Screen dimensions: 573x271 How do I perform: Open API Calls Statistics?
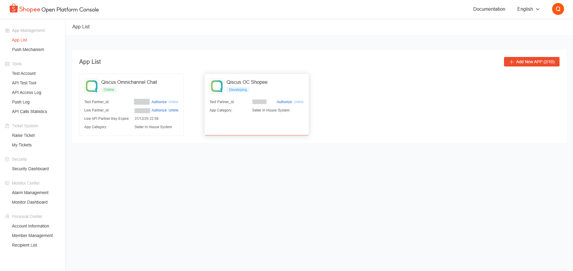pyautogui.click(x=30, y=112)
